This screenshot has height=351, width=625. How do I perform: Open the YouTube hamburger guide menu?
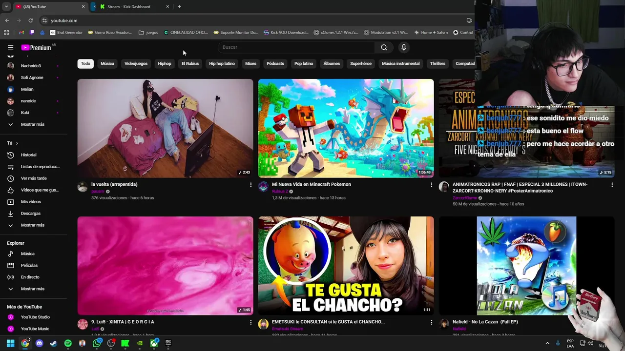coord(10,47)
